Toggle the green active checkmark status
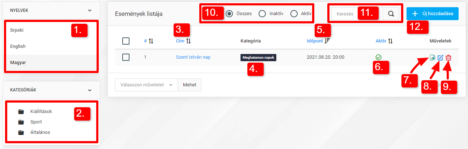This screenshot has height=149, width=468. point(379,57)
